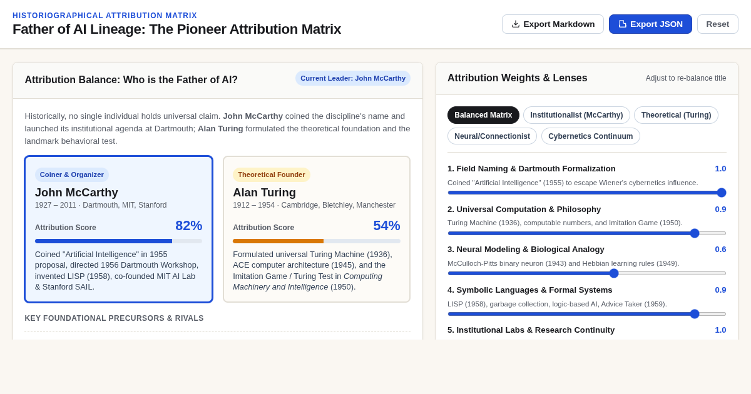The width and height of the screenshot is (751, 394).
Task: Adjust Symbolic Languages & Formal Systems slider
Action: [x=587, y=314]
